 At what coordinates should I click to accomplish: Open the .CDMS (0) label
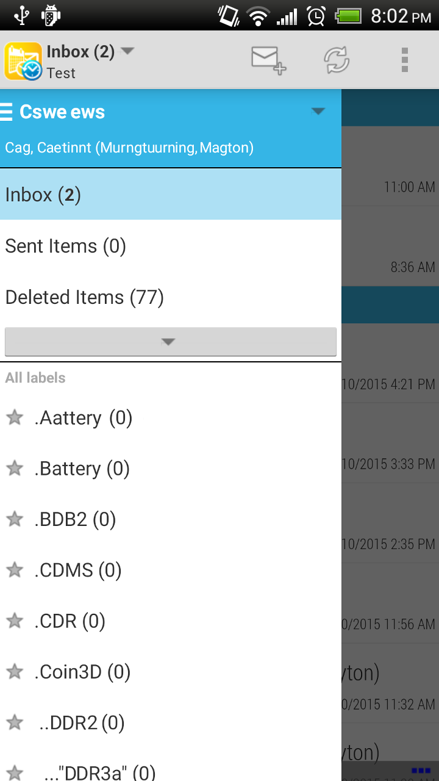point(78,570)
